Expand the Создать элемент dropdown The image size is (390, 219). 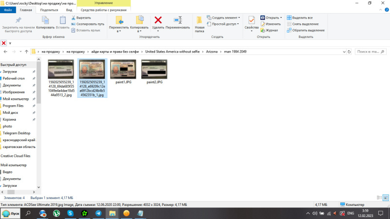tap(225, 18)
